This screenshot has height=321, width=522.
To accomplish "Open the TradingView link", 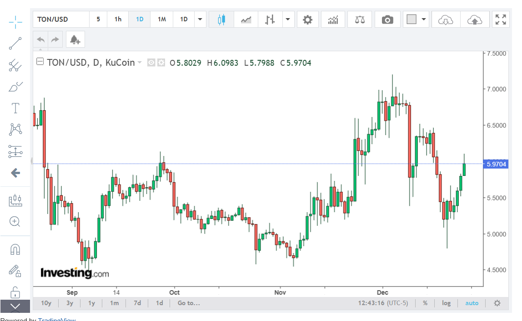I will 57,319.
